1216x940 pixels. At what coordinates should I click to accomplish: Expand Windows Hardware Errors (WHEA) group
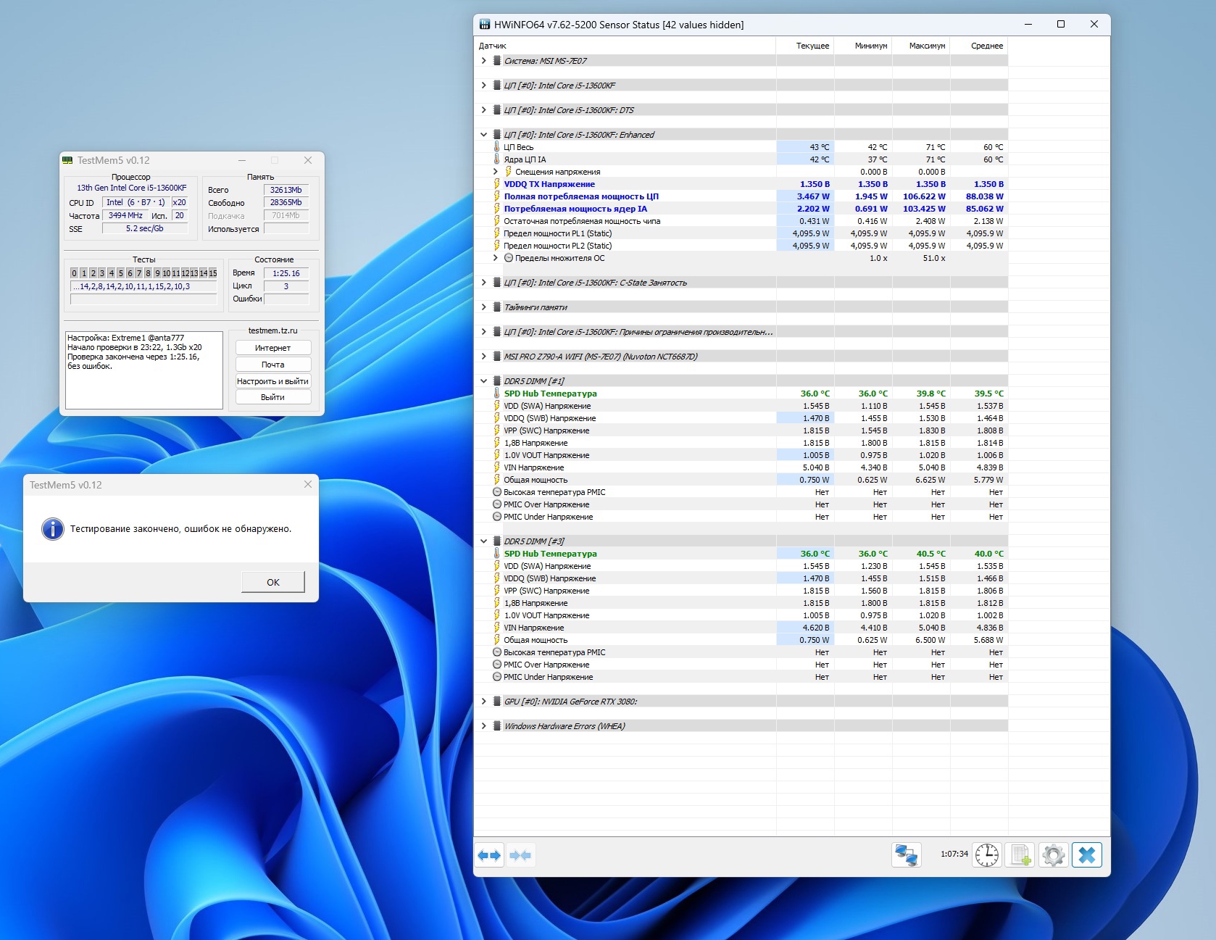pyautogui.click(x=483, y=726)
